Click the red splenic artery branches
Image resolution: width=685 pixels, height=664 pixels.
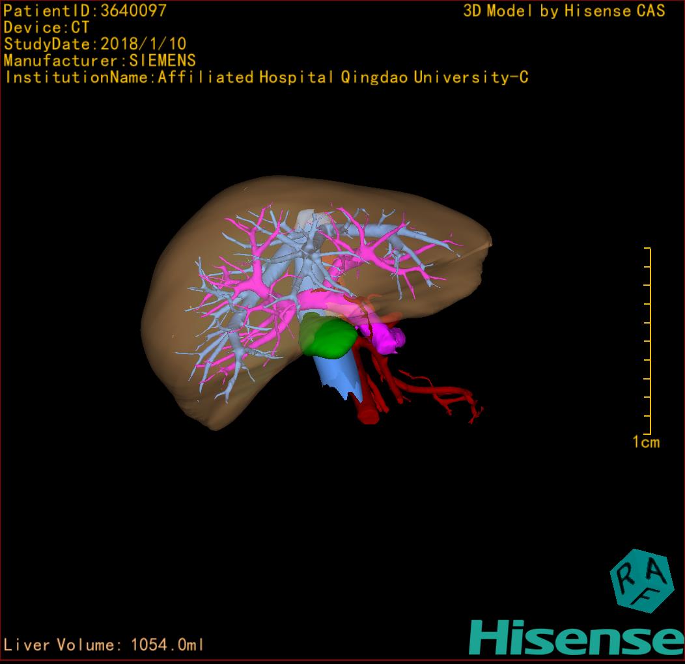point(443,394)
